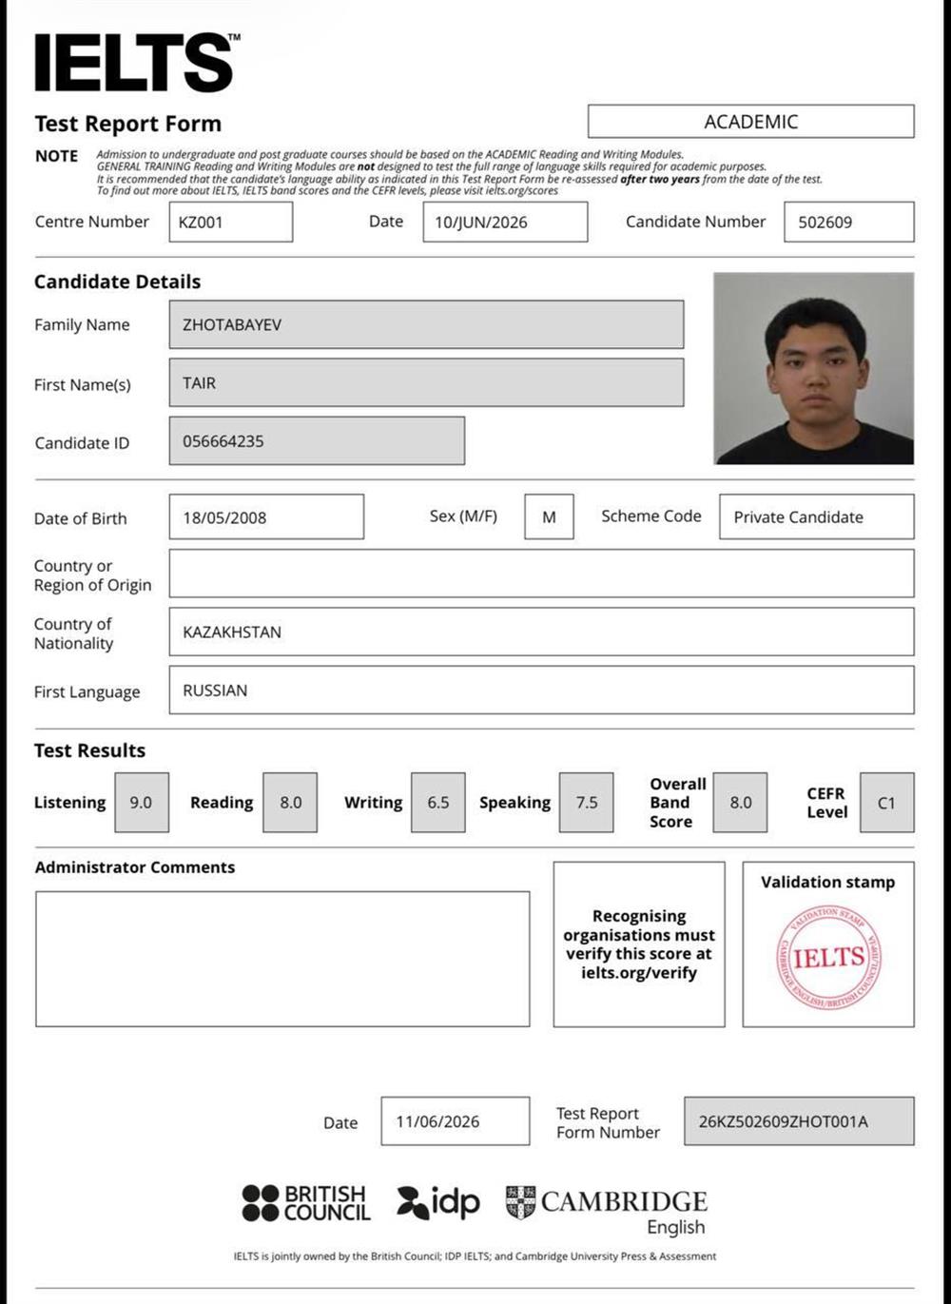The width and height of the screenshot is (951, 1304).
Task: Click the 'Centre Number' label
Action: point(92,222)
